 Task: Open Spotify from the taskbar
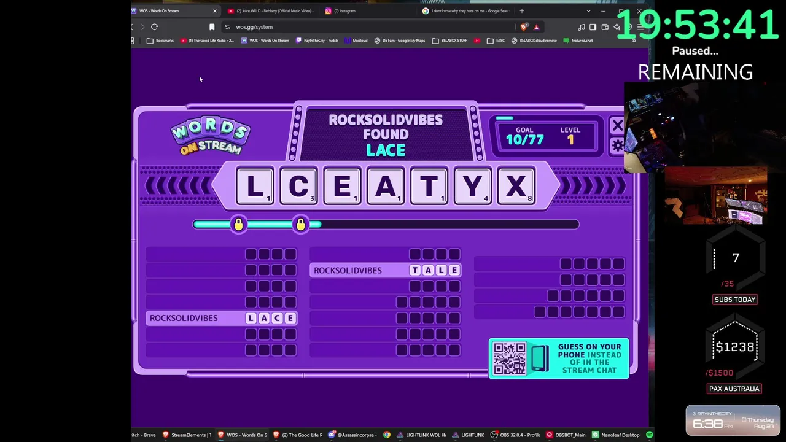click(649, 435)
